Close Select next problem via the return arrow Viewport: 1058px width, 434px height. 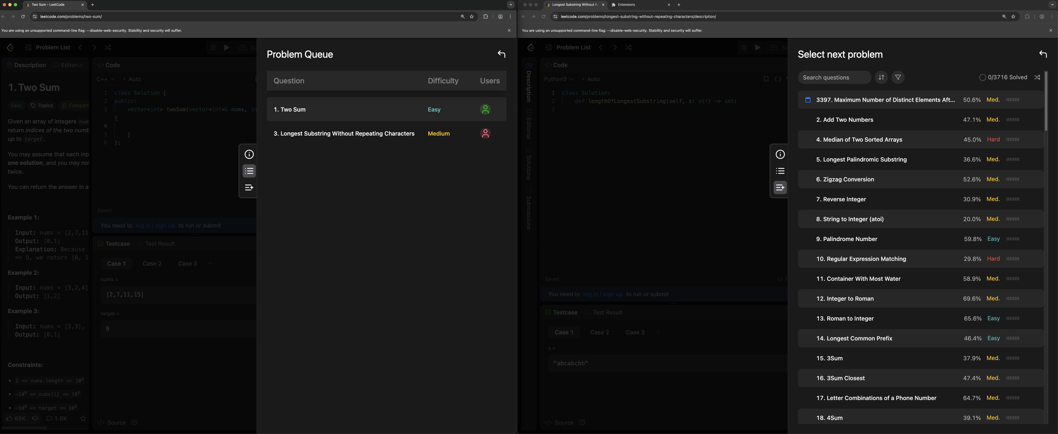click(x=1043, y=54)
